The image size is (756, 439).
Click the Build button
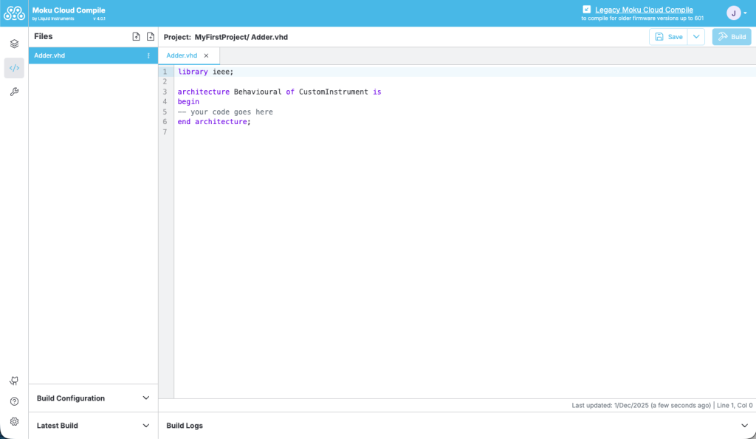pos(732,37)
